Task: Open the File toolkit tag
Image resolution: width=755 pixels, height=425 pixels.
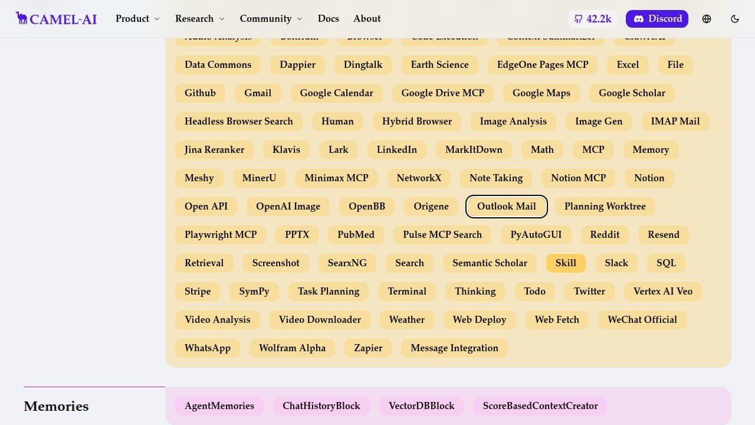Action: [676, 65]
